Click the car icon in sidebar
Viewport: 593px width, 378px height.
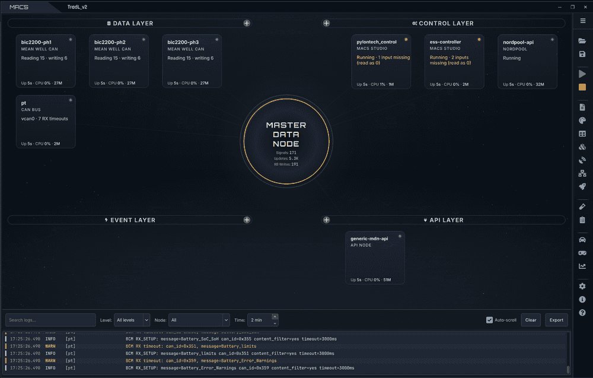(582, 240)
